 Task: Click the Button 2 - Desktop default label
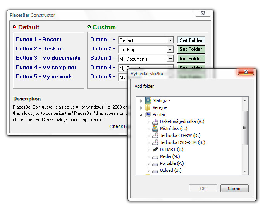pyautogui.click(x=40, y=48)
